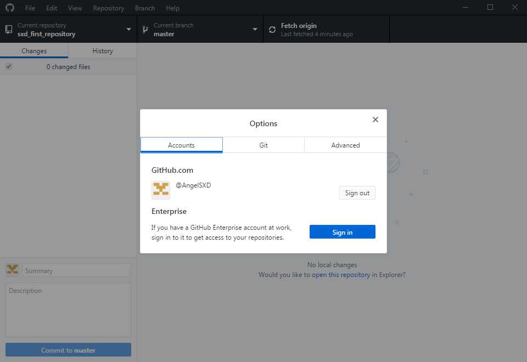This screenshot has height=362, width=527.
Task: Click the Enterprise heading text
Action: [x=169, y=211]
